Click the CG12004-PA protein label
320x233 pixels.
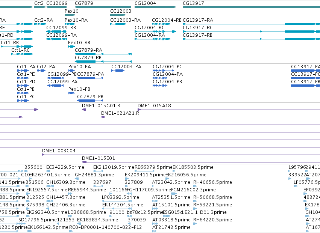[168, 74]
